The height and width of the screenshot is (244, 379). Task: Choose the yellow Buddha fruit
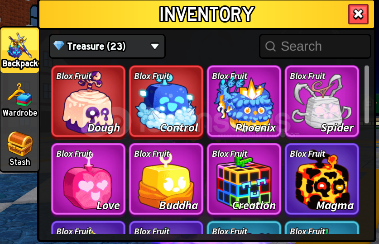[166, 179]
